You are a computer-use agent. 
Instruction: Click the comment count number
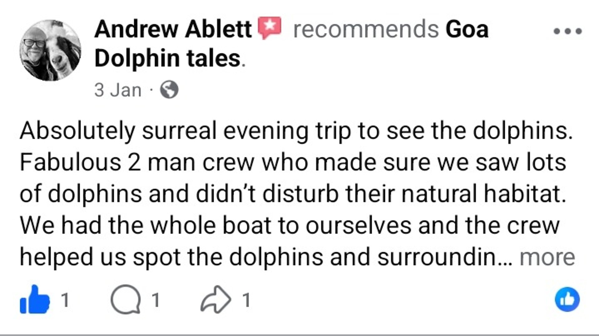pyautogui.click(x=155, y=300)
